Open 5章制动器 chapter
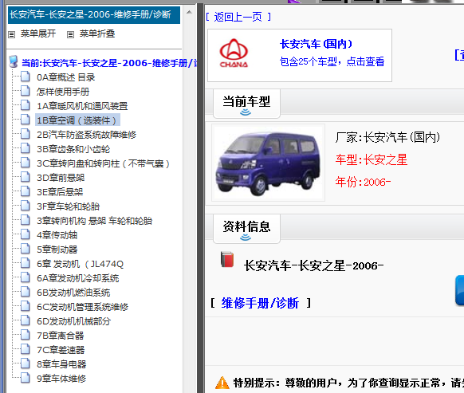464x393 pixels. [57, 250]
